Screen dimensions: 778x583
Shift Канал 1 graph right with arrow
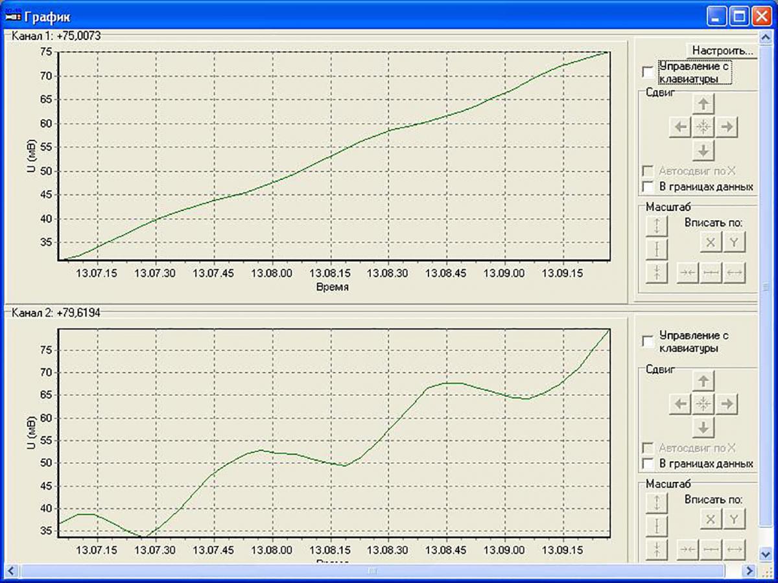(727, 127)
